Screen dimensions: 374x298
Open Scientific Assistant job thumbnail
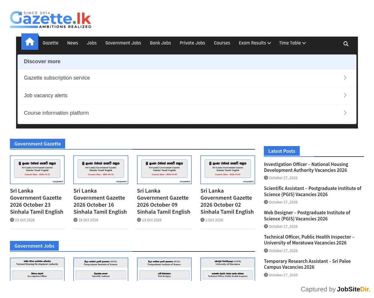coord(101,269)
